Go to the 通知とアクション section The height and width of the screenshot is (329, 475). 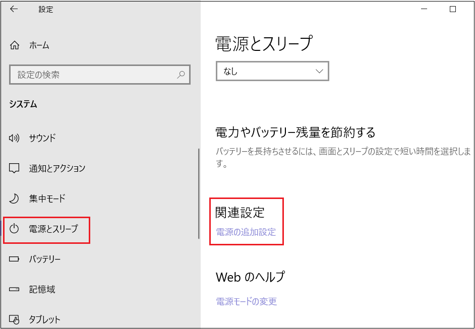click(57, 168)
